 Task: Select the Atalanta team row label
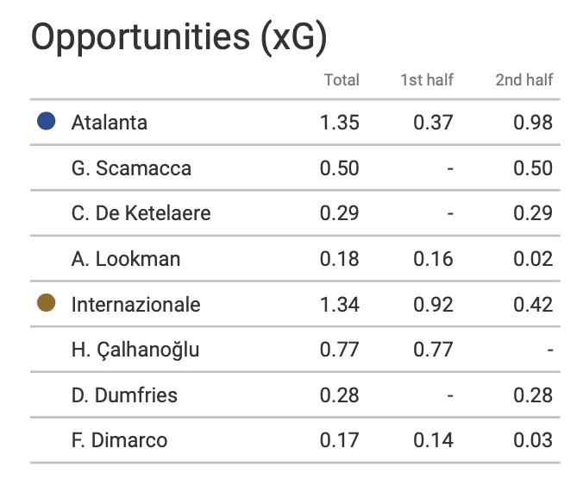(x=110, y=123)
